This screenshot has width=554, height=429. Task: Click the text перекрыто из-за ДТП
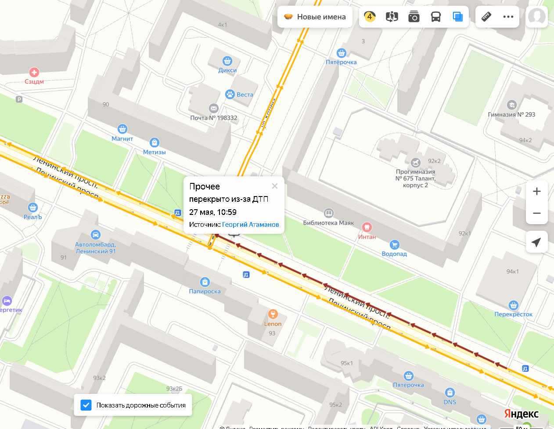[x=229, y=199]
